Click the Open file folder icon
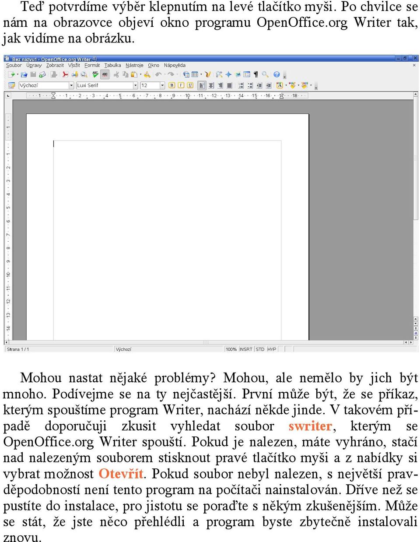Viewport: 420px width, 542px height. [24, 74]
